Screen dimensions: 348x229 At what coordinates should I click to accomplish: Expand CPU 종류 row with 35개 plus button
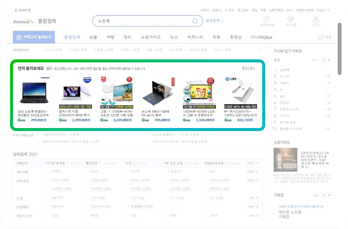[x=257, y=180]
